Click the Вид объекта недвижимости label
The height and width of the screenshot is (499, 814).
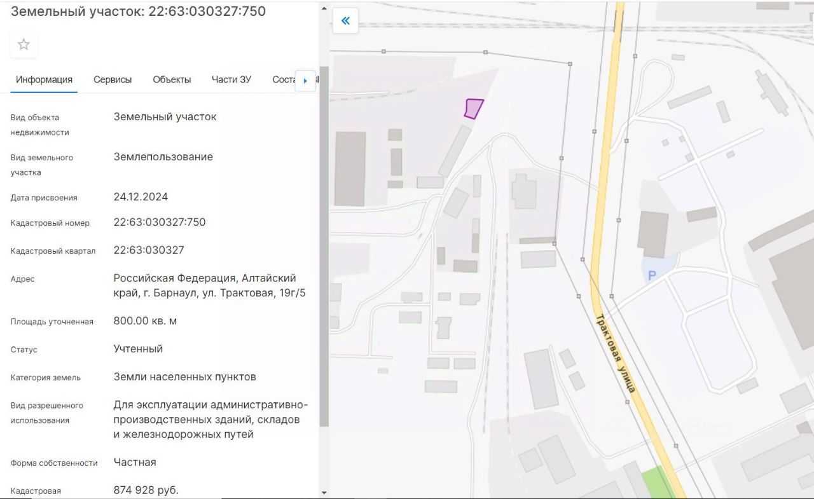tap(40, 125)
